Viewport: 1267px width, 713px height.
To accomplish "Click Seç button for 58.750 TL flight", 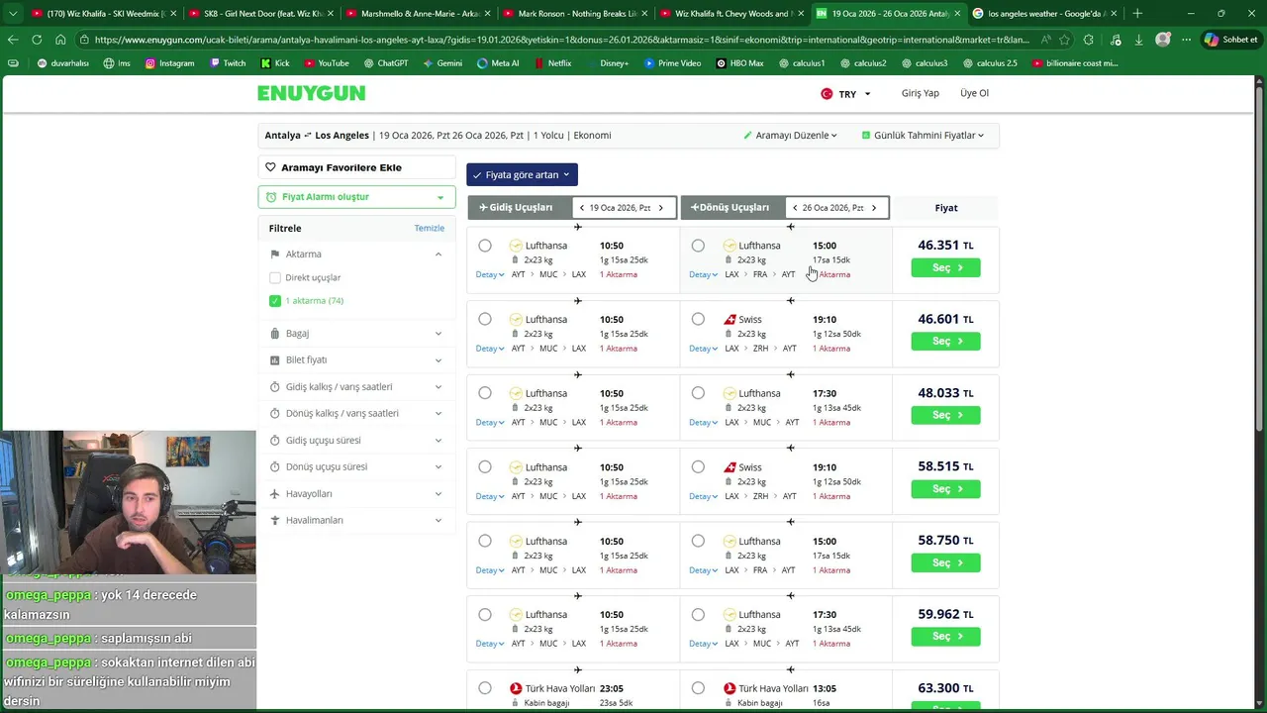I will [945, 562].
